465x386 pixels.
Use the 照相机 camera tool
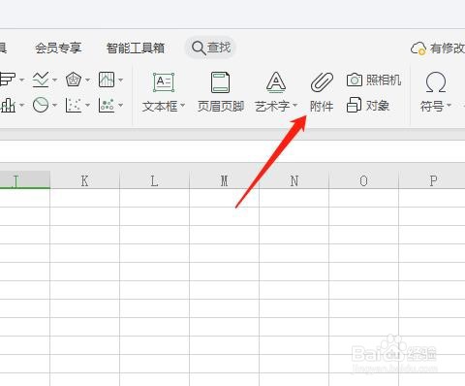coord(374,80)
